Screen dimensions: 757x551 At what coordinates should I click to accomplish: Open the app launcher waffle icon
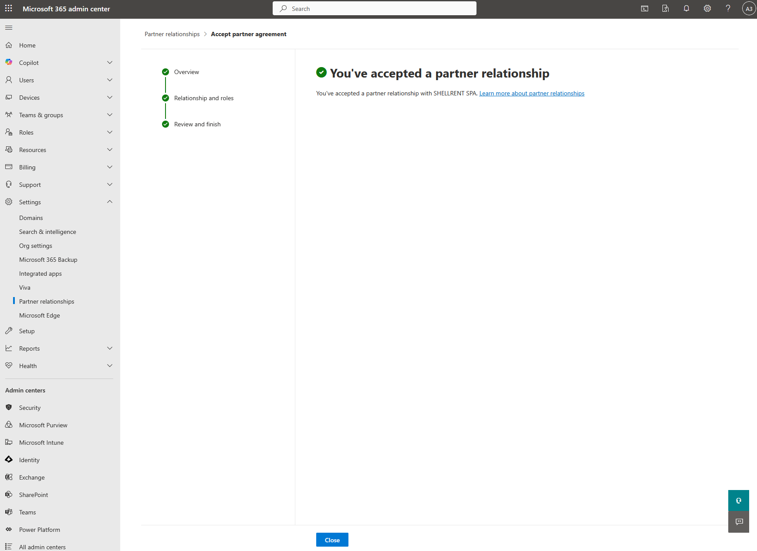point(9,9)
